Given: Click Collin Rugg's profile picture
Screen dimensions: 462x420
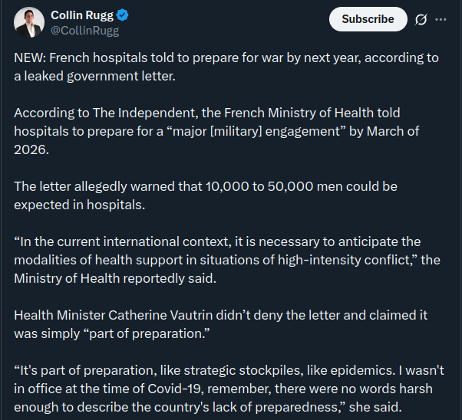Looking at the screenshot, I should [28, 22].
